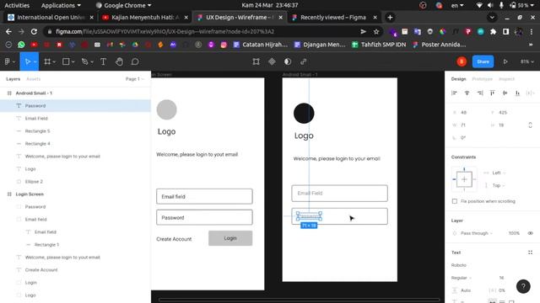Switch to the Prototype tab
This screenshot has width=540, height=303.
(482, 79)
